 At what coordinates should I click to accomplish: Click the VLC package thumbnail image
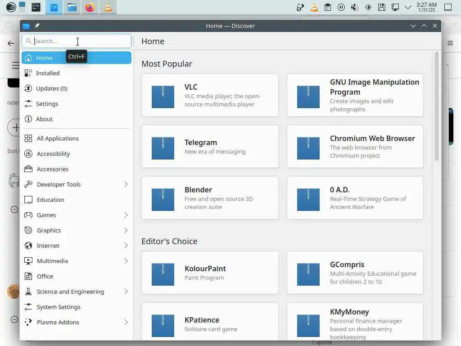coord(163,97)
